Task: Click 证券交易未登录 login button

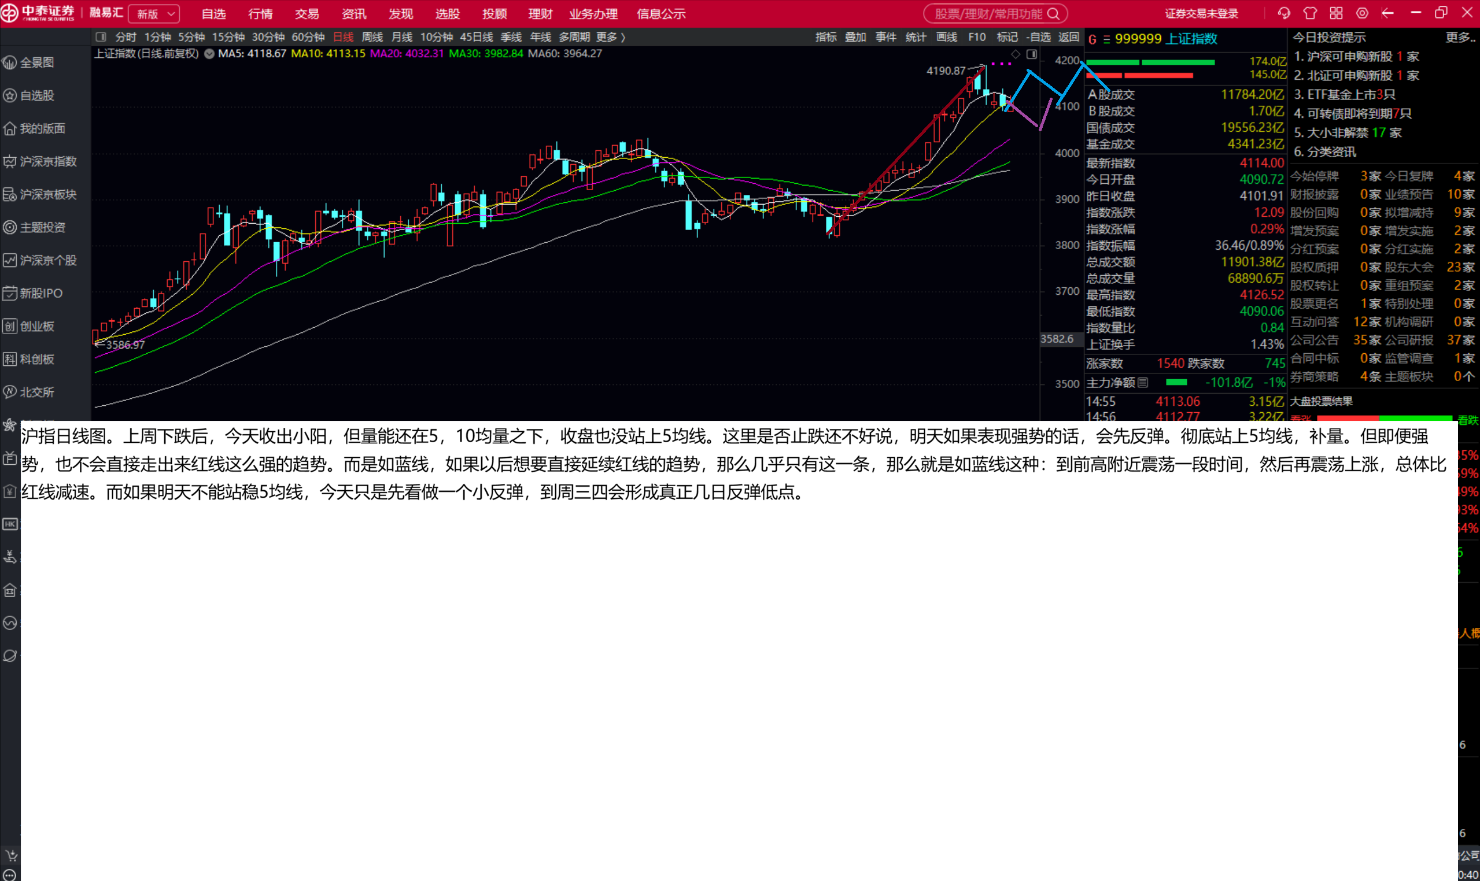Action: tap(1201, 14)
